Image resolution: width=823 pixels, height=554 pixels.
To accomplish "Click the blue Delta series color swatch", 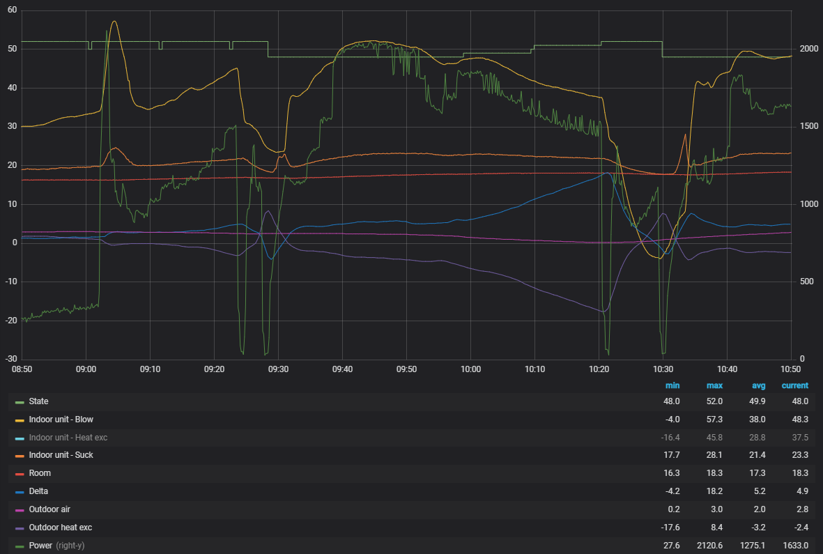I will coord(20,491).
